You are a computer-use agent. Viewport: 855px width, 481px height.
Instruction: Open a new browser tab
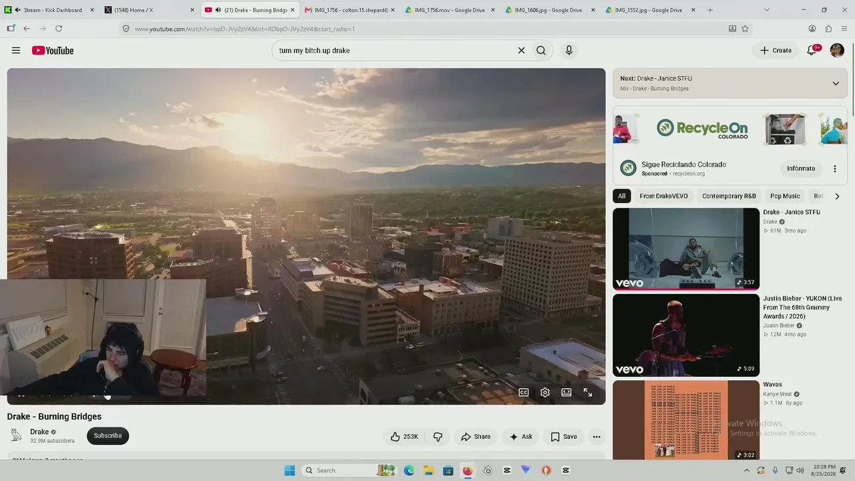coord(710,10)
